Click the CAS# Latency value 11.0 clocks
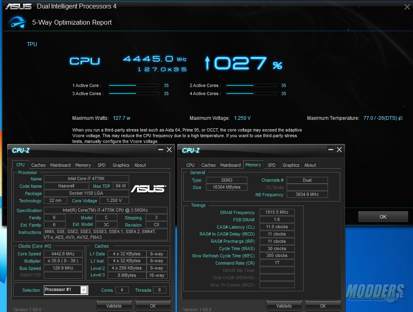This screenshot has height=312, width=413. click(x=277, y=227)
